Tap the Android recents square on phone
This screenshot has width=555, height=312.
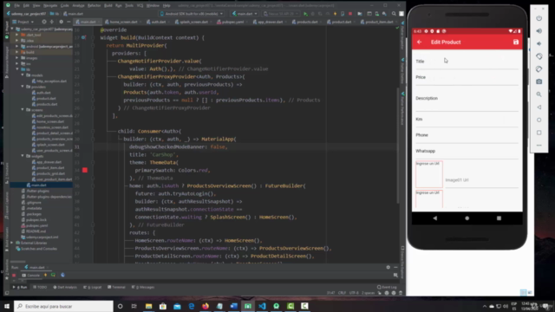tap(499, 218)
